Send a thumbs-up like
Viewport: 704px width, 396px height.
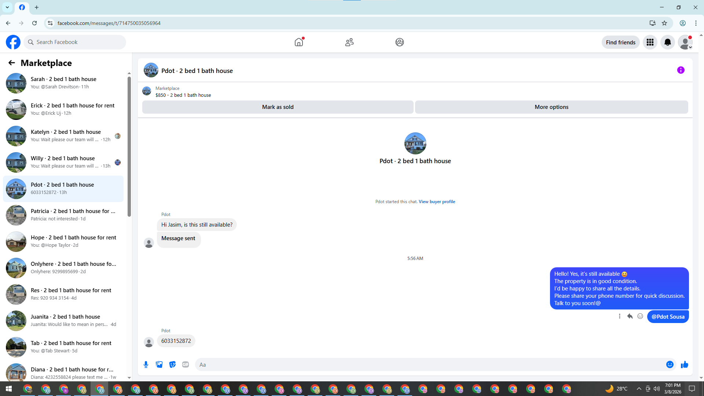coord(684,364)
